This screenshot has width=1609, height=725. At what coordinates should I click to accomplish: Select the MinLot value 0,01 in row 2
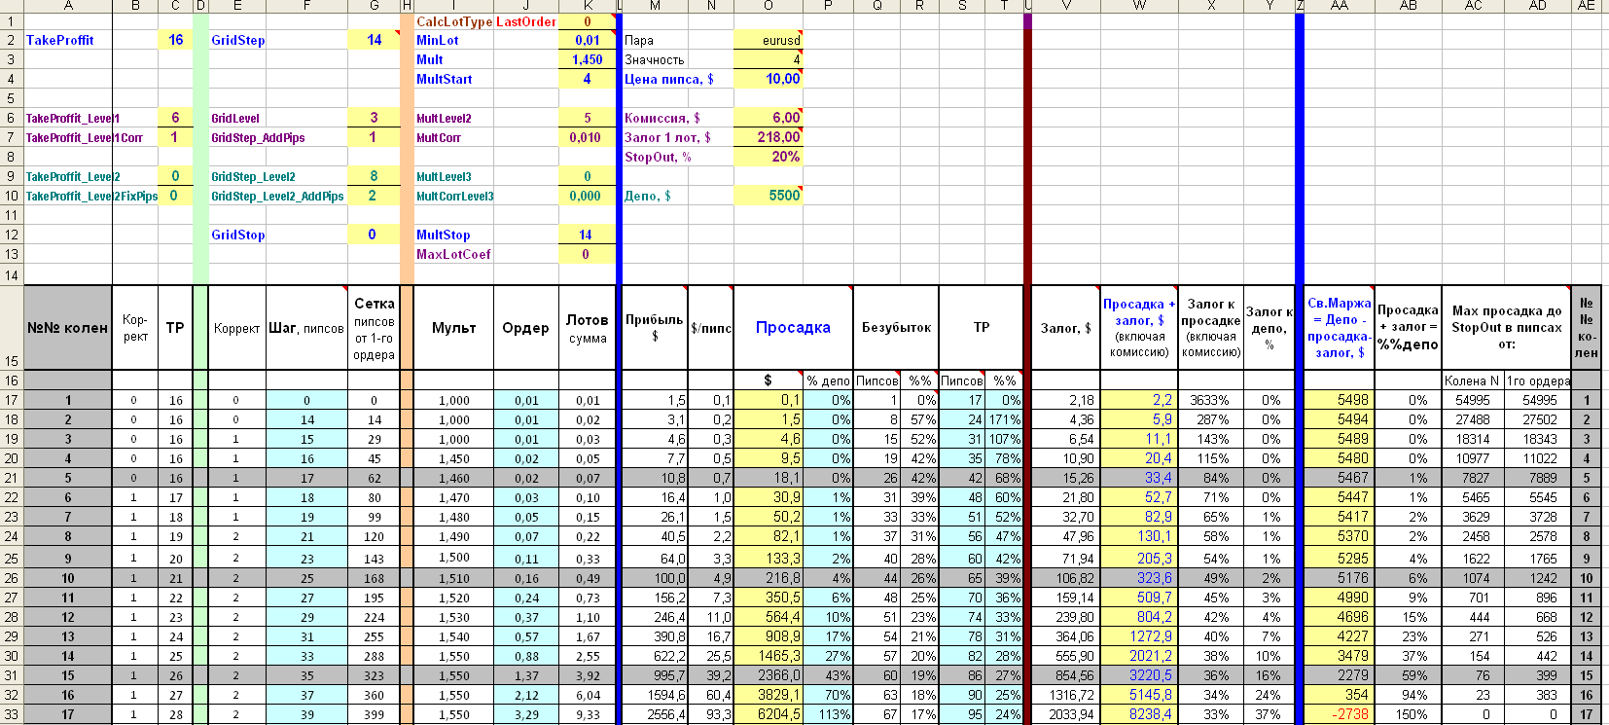click(588, 40)
